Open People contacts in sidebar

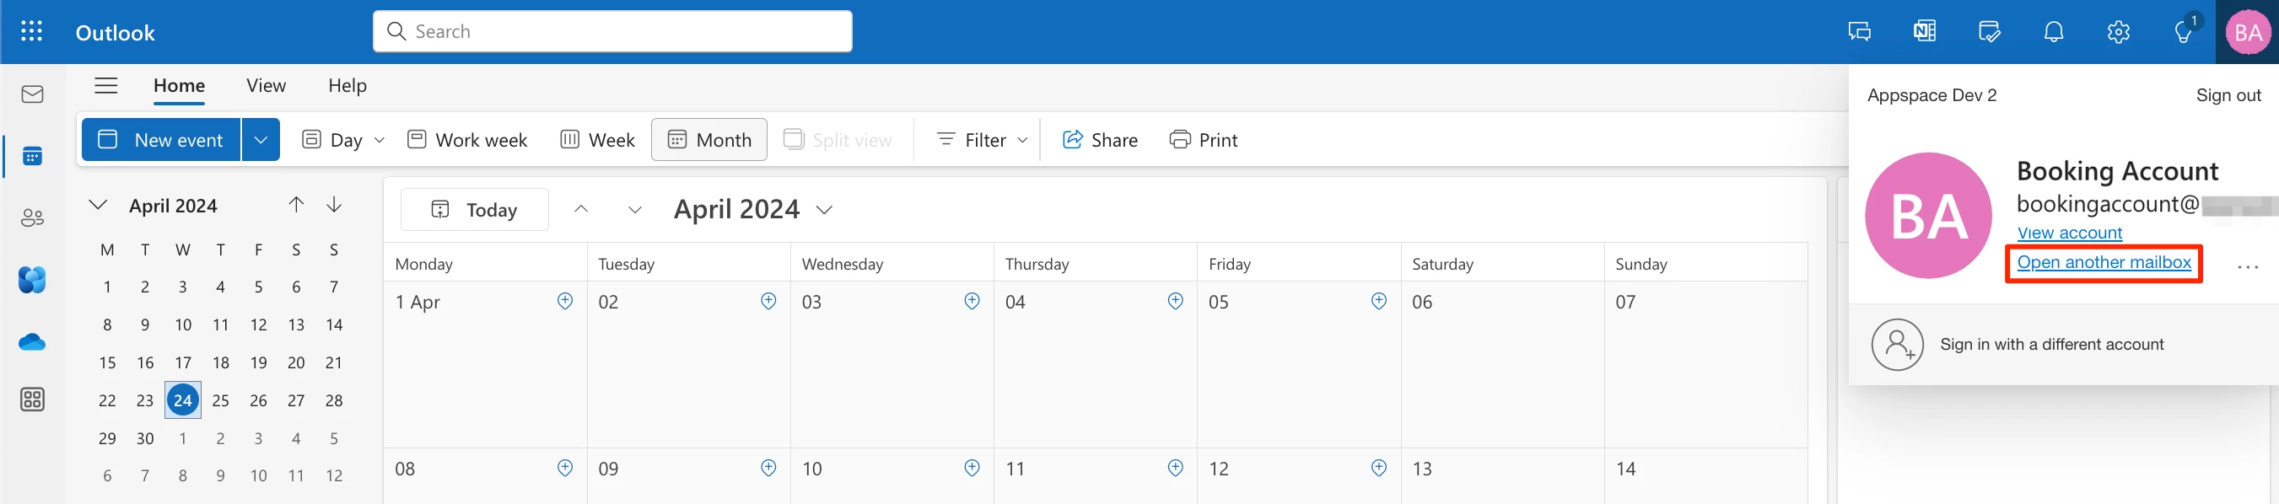click(x=32, y=217)
